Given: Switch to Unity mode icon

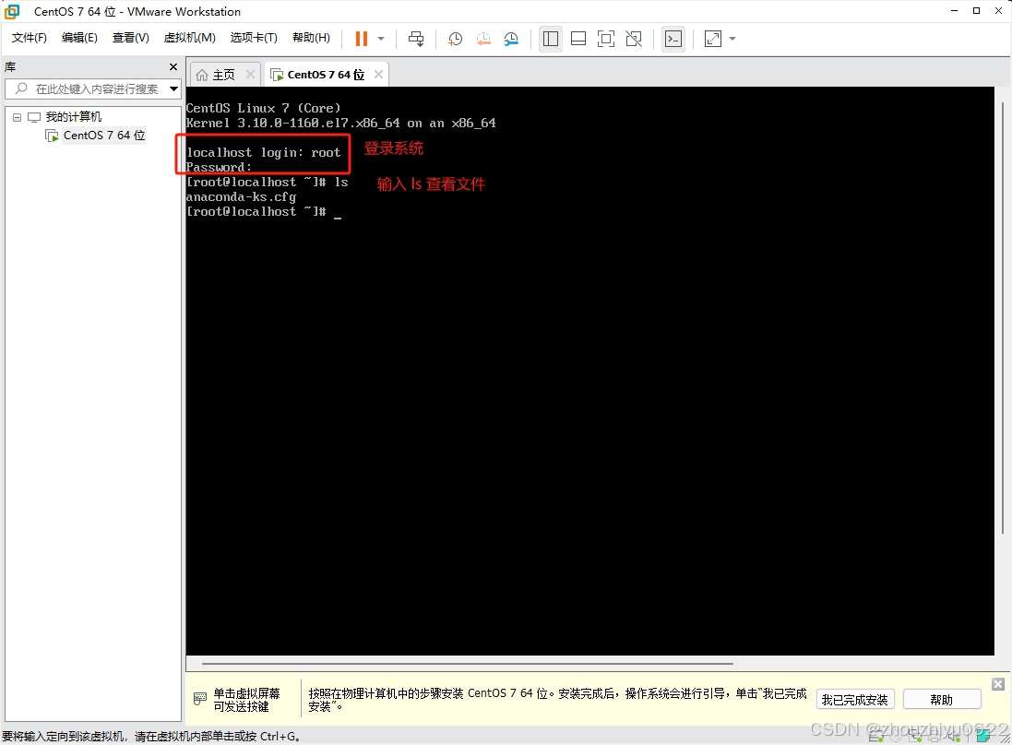Looking at the screenshot, I should [634, 39].
